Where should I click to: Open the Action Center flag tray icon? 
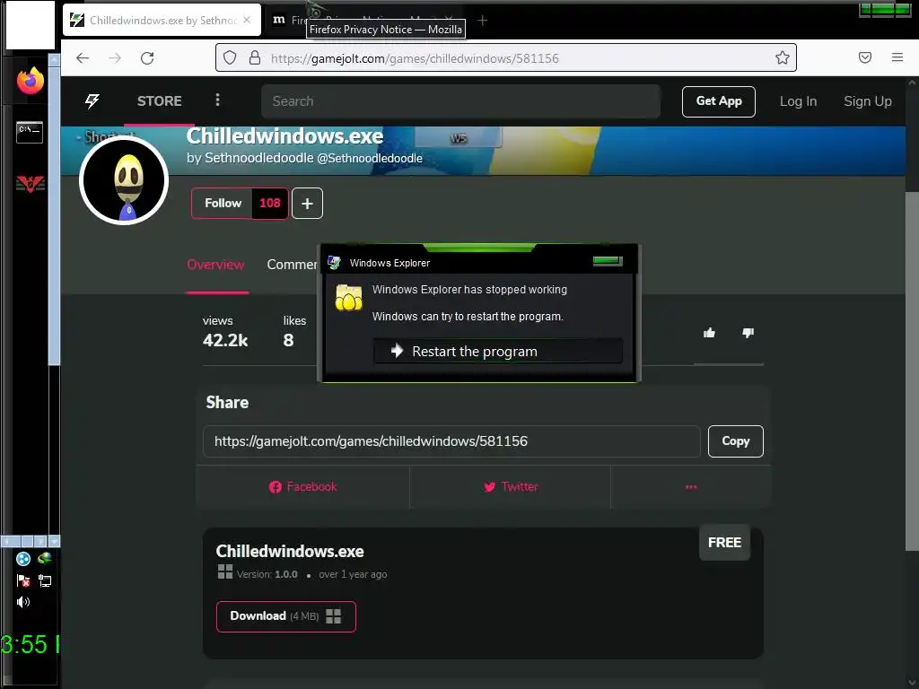(x=22, y=580)
